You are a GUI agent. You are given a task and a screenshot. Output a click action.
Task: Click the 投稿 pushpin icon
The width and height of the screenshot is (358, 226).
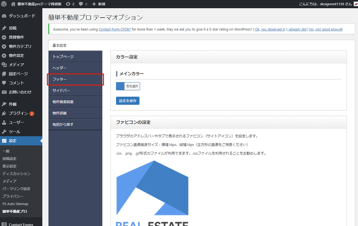click(x=4, y=28)
